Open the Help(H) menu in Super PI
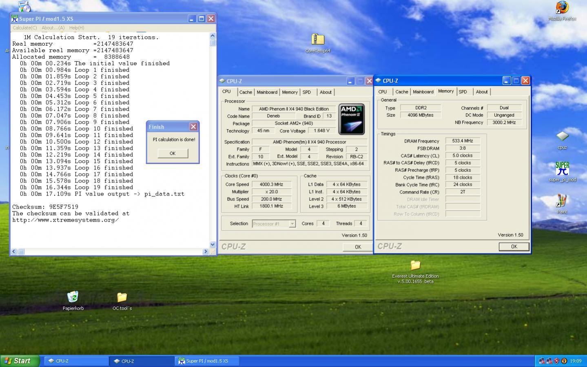 tap(77, 28)
